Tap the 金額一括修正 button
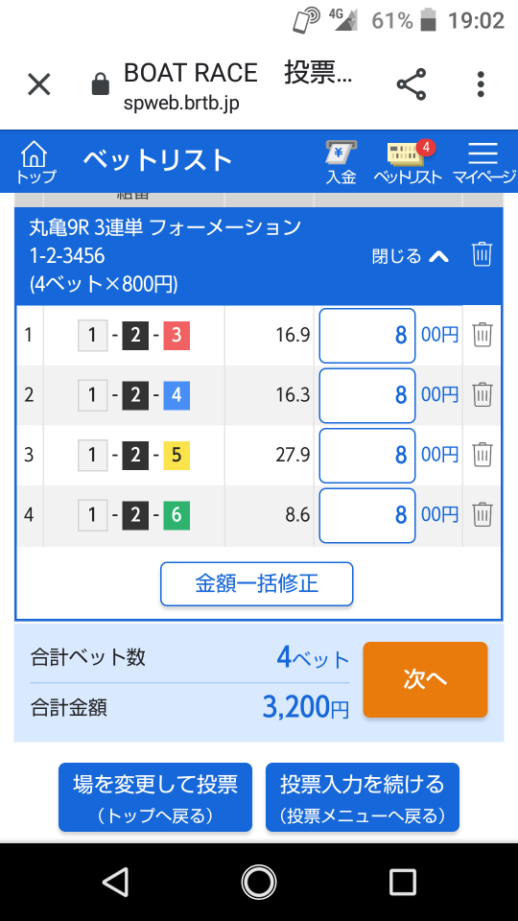 (x=257, y=584)
